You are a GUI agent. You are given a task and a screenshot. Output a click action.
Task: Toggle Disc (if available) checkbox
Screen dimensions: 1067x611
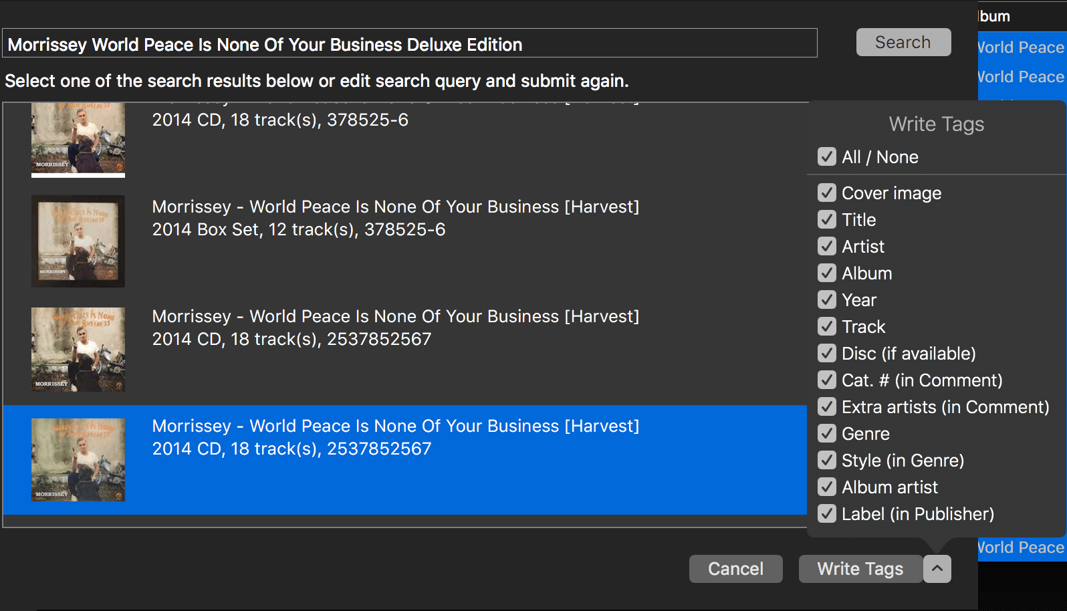(x=827, y=354)
